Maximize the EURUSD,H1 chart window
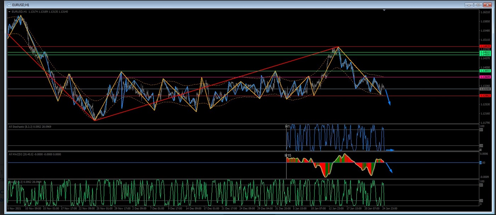496x215 pixels. pos(478,5)
